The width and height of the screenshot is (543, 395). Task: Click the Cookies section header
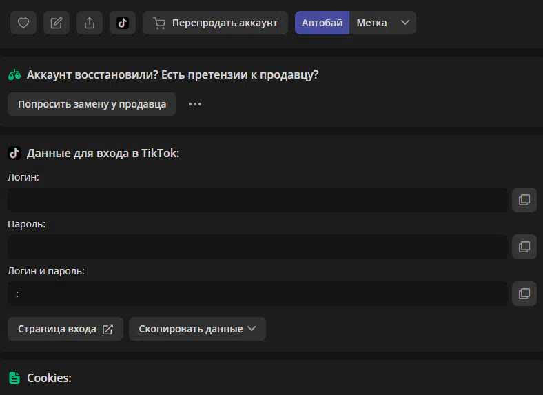click(x=48, y=378)
